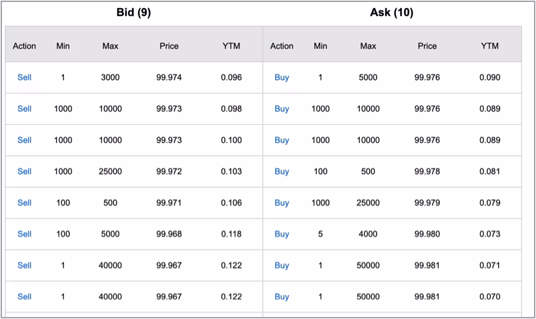
Task: Click Buy for the 99.979 ask
Action: (x=281, y=203)
